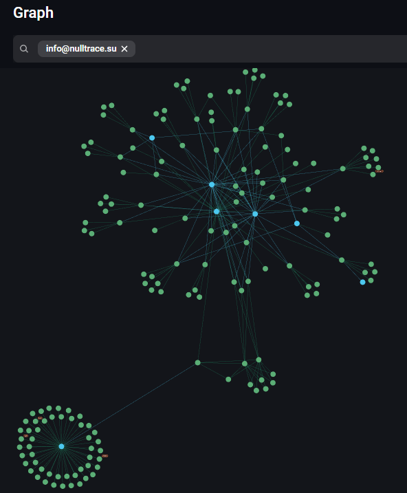Remove the info@nulltrace.su filter chip
407x493 pixels.
124,49
